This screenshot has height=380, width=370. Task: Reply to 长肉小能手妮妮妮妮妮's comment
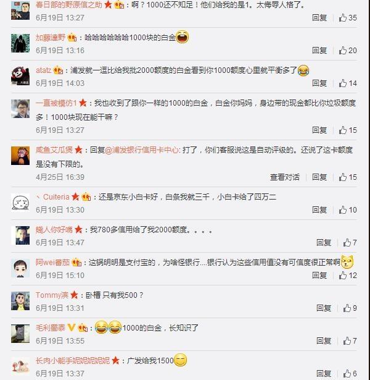[x=324, y=373]
